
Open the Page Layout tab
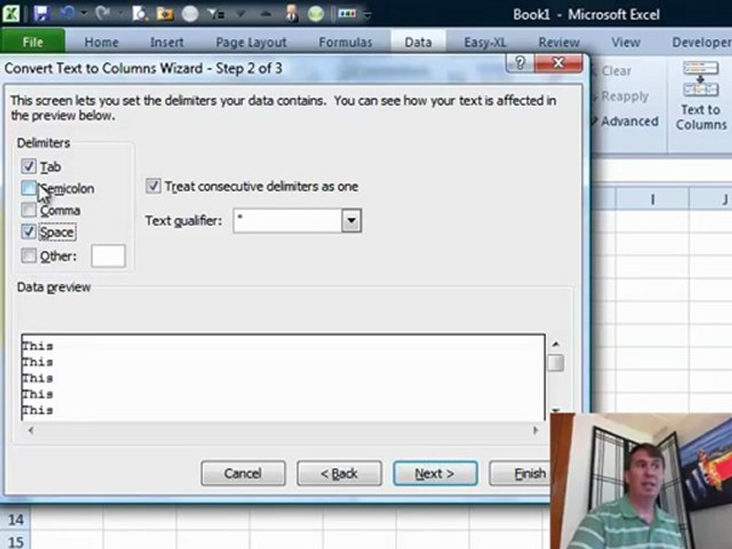click(251, 42)
